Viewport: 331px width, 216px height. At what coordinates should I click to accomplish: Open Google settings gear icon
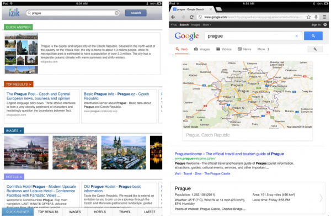tap(325, 25)
